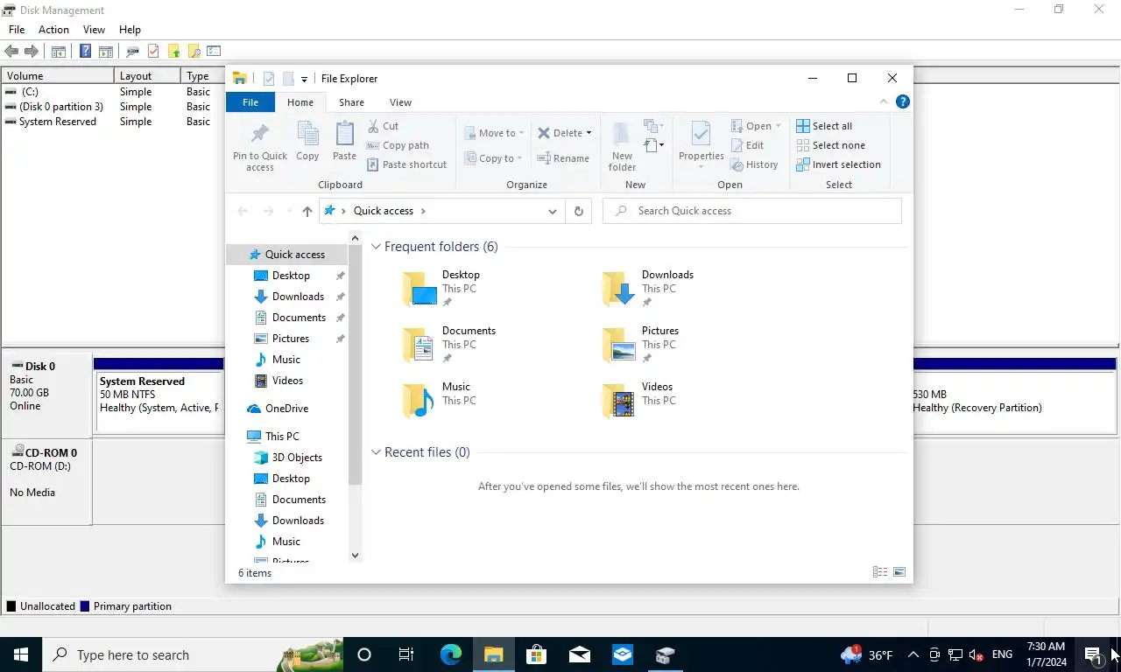Switch to details view icon in status bar
1121x672 pixels.
tap(880, 572)
